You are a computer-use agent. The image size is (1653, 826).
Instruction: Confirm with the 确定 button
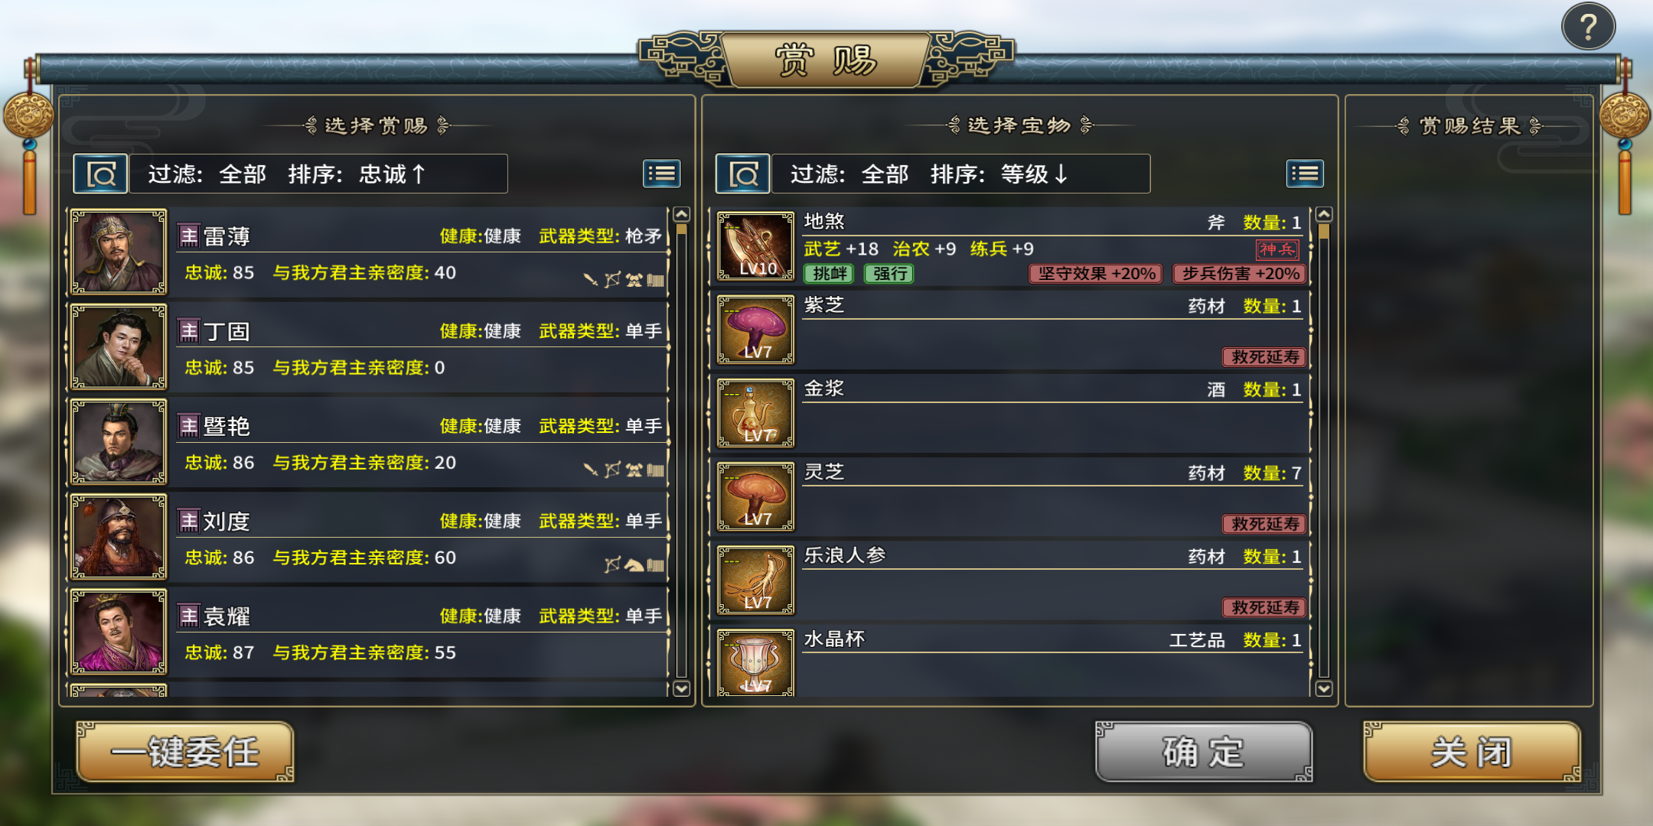1204,752
